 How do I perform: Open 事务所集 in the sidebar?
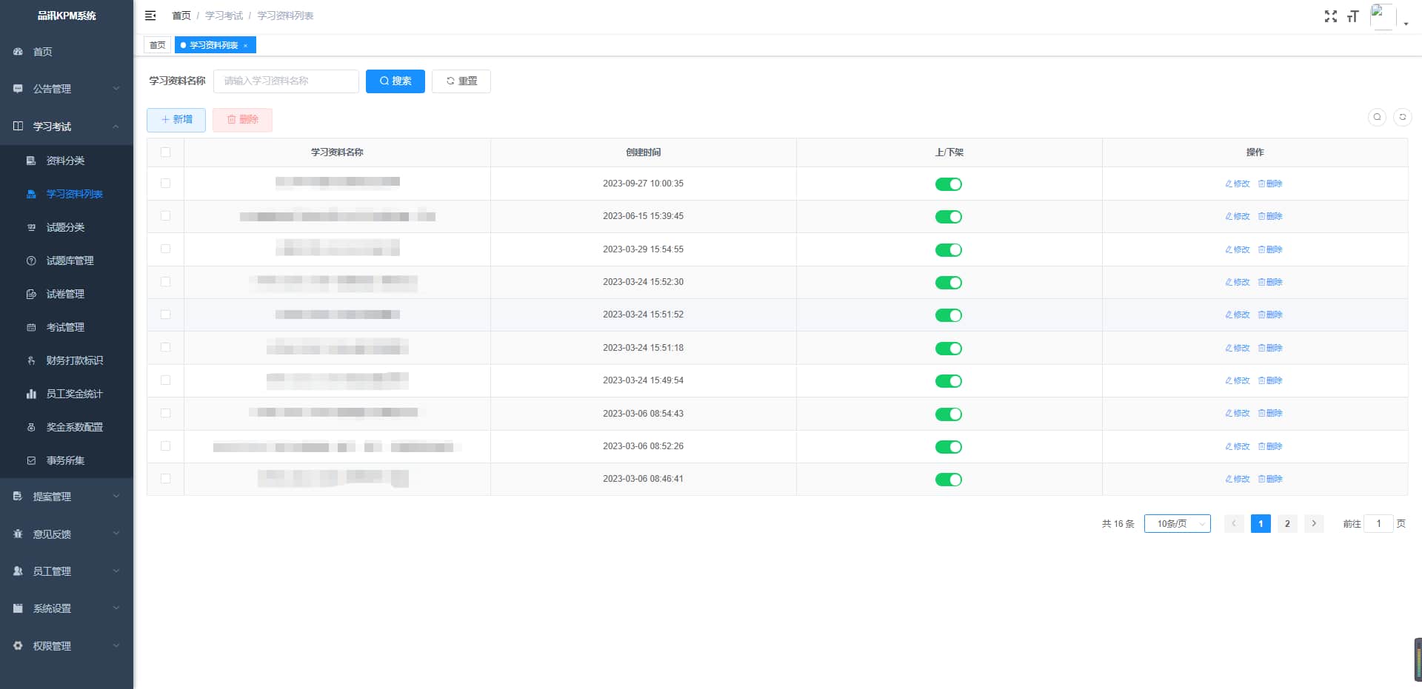click(x=67, y=460)
